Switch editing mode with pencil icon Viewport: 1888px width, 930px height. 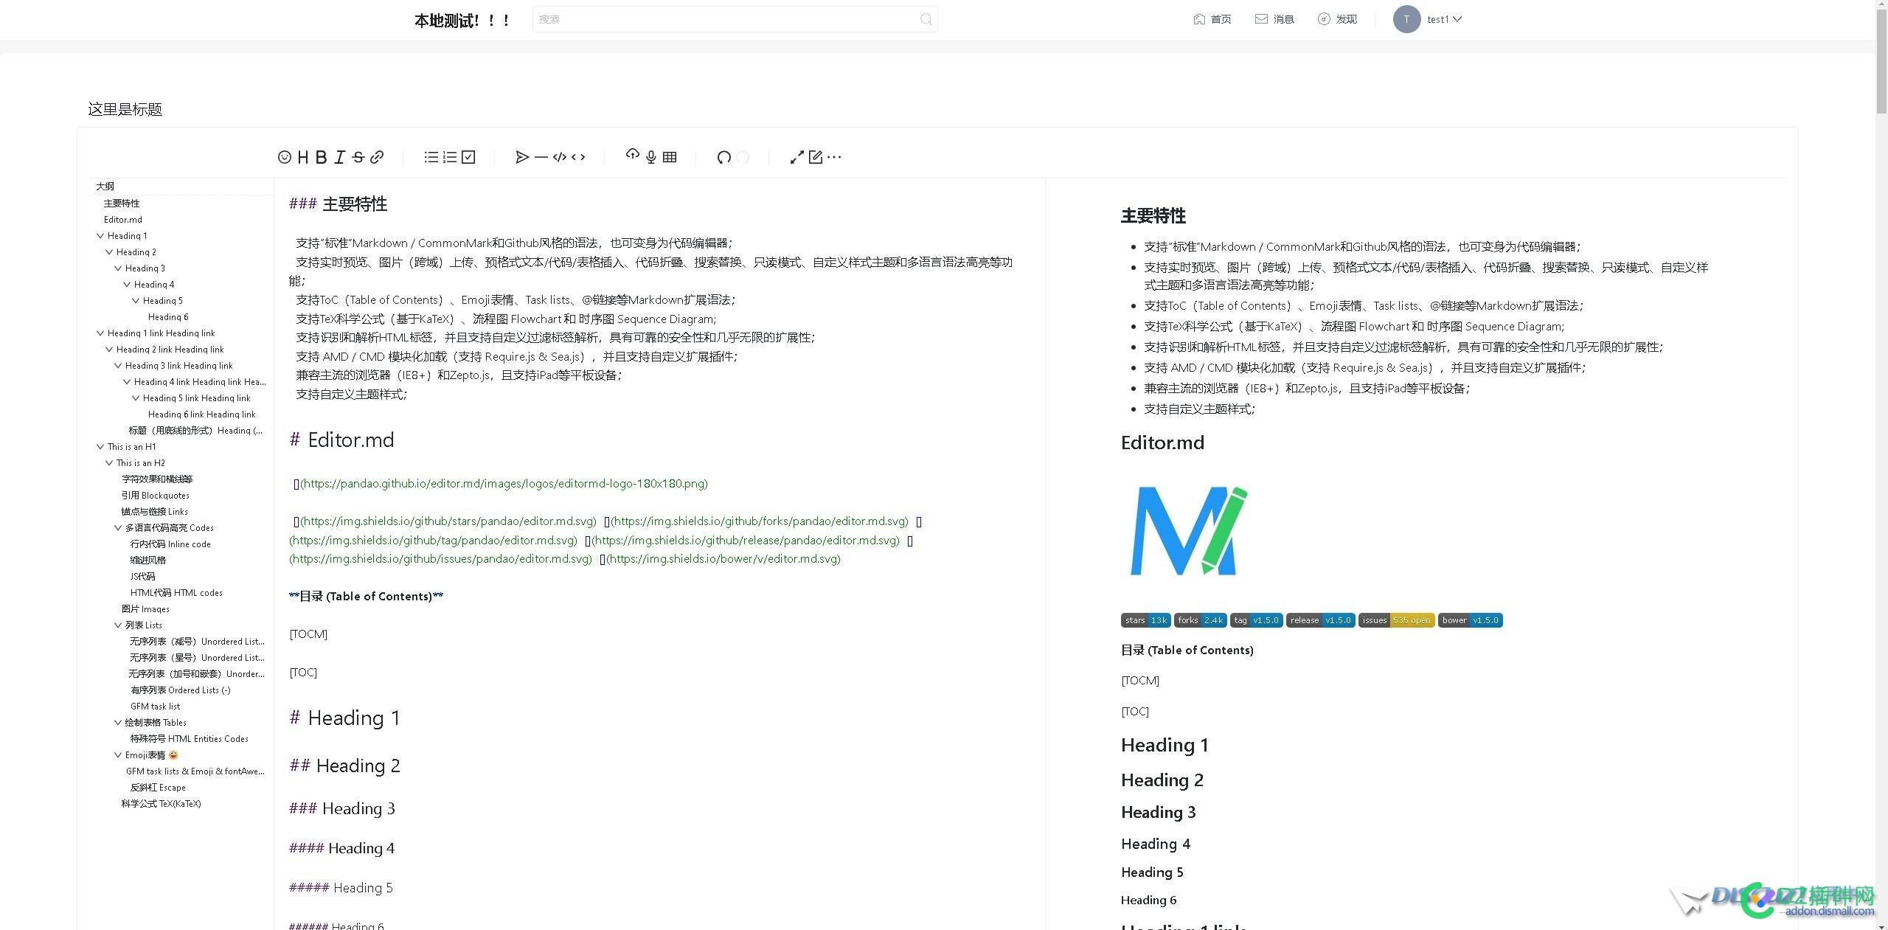[x=816, y=157]
